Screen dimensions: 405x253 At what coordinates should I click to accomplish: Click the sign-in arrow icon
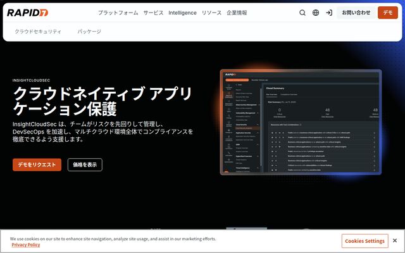(x=329, y=13)
